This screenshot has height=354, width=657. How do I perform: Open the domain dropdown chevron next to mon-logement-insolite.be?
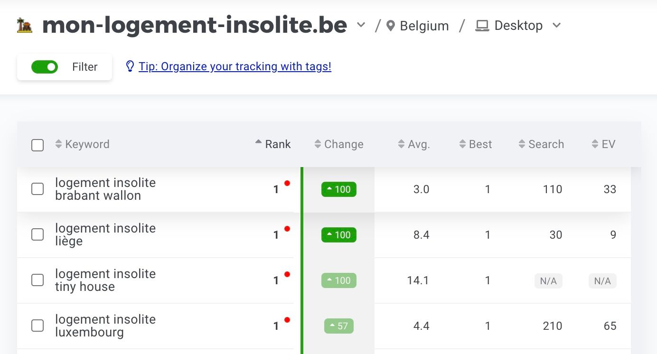coord(361,25)
